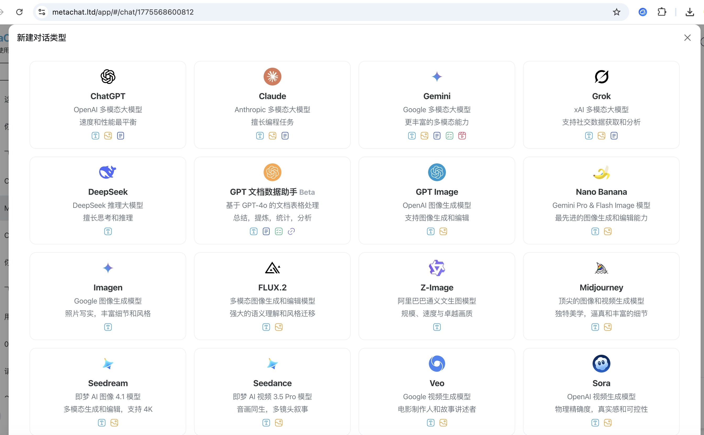
Task: Click 即梦 AI 视频 3.5 Pro 模型 text
Action: click(x=272, y=397)
